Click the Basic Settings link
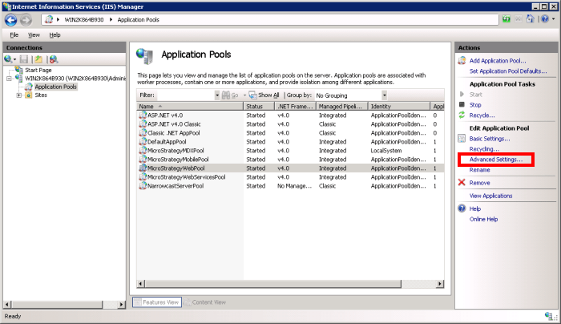 (x=490, y=139)
